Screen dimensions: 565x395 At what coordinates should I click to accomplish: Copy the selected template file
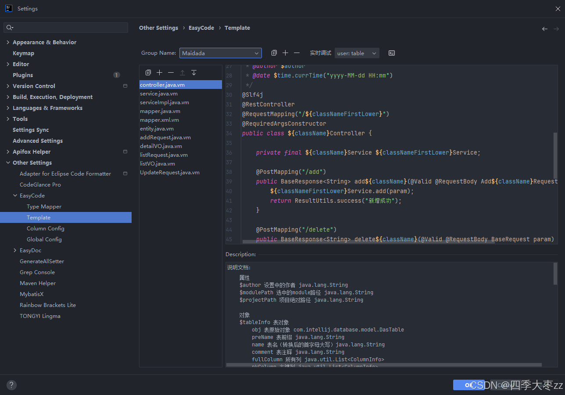(x=148, y=72)
